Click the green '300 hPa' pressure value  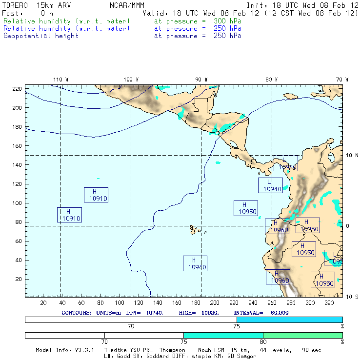pyautogui.click(x=227, y=21)
